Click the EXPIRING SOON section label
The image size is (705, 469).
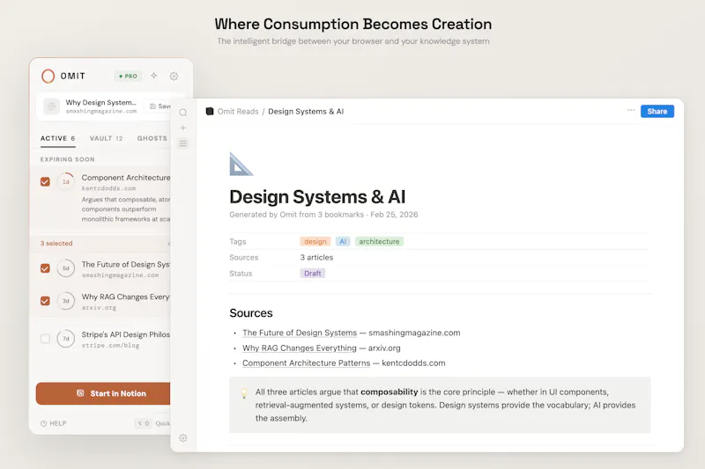(68, 159)
